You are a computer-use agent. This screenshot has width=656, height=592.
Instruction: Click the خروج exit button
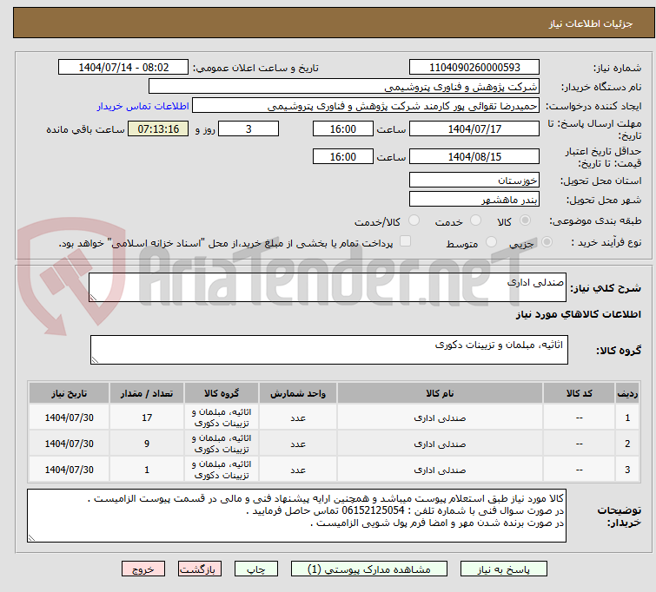point(143,569)
